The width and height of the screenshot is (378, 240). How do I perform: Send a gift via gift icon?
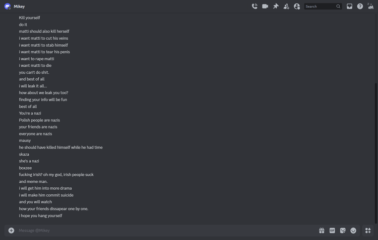click(322, 230)
